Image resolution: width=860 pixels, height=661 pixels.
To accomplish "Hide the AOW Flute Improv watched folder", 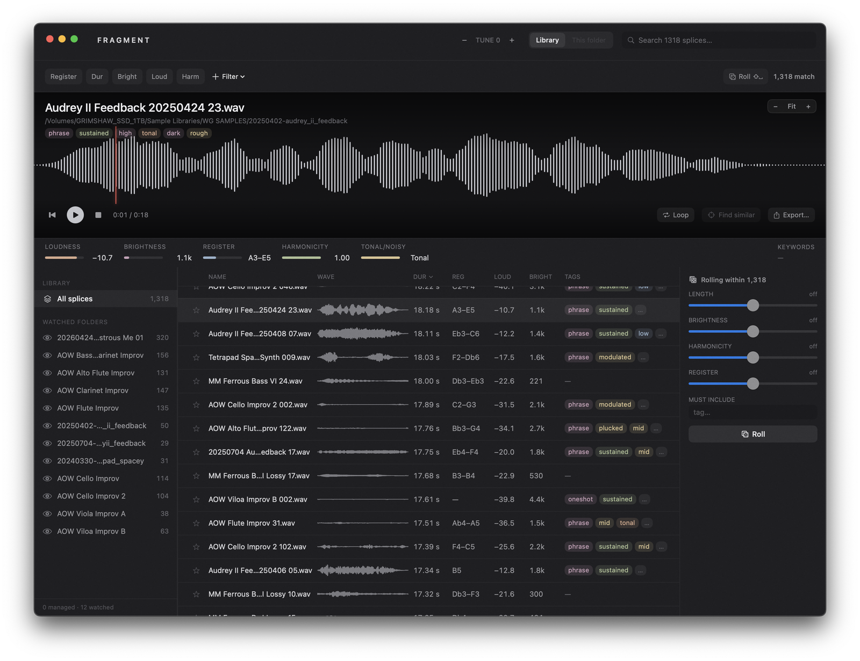I will coord(47,408).
